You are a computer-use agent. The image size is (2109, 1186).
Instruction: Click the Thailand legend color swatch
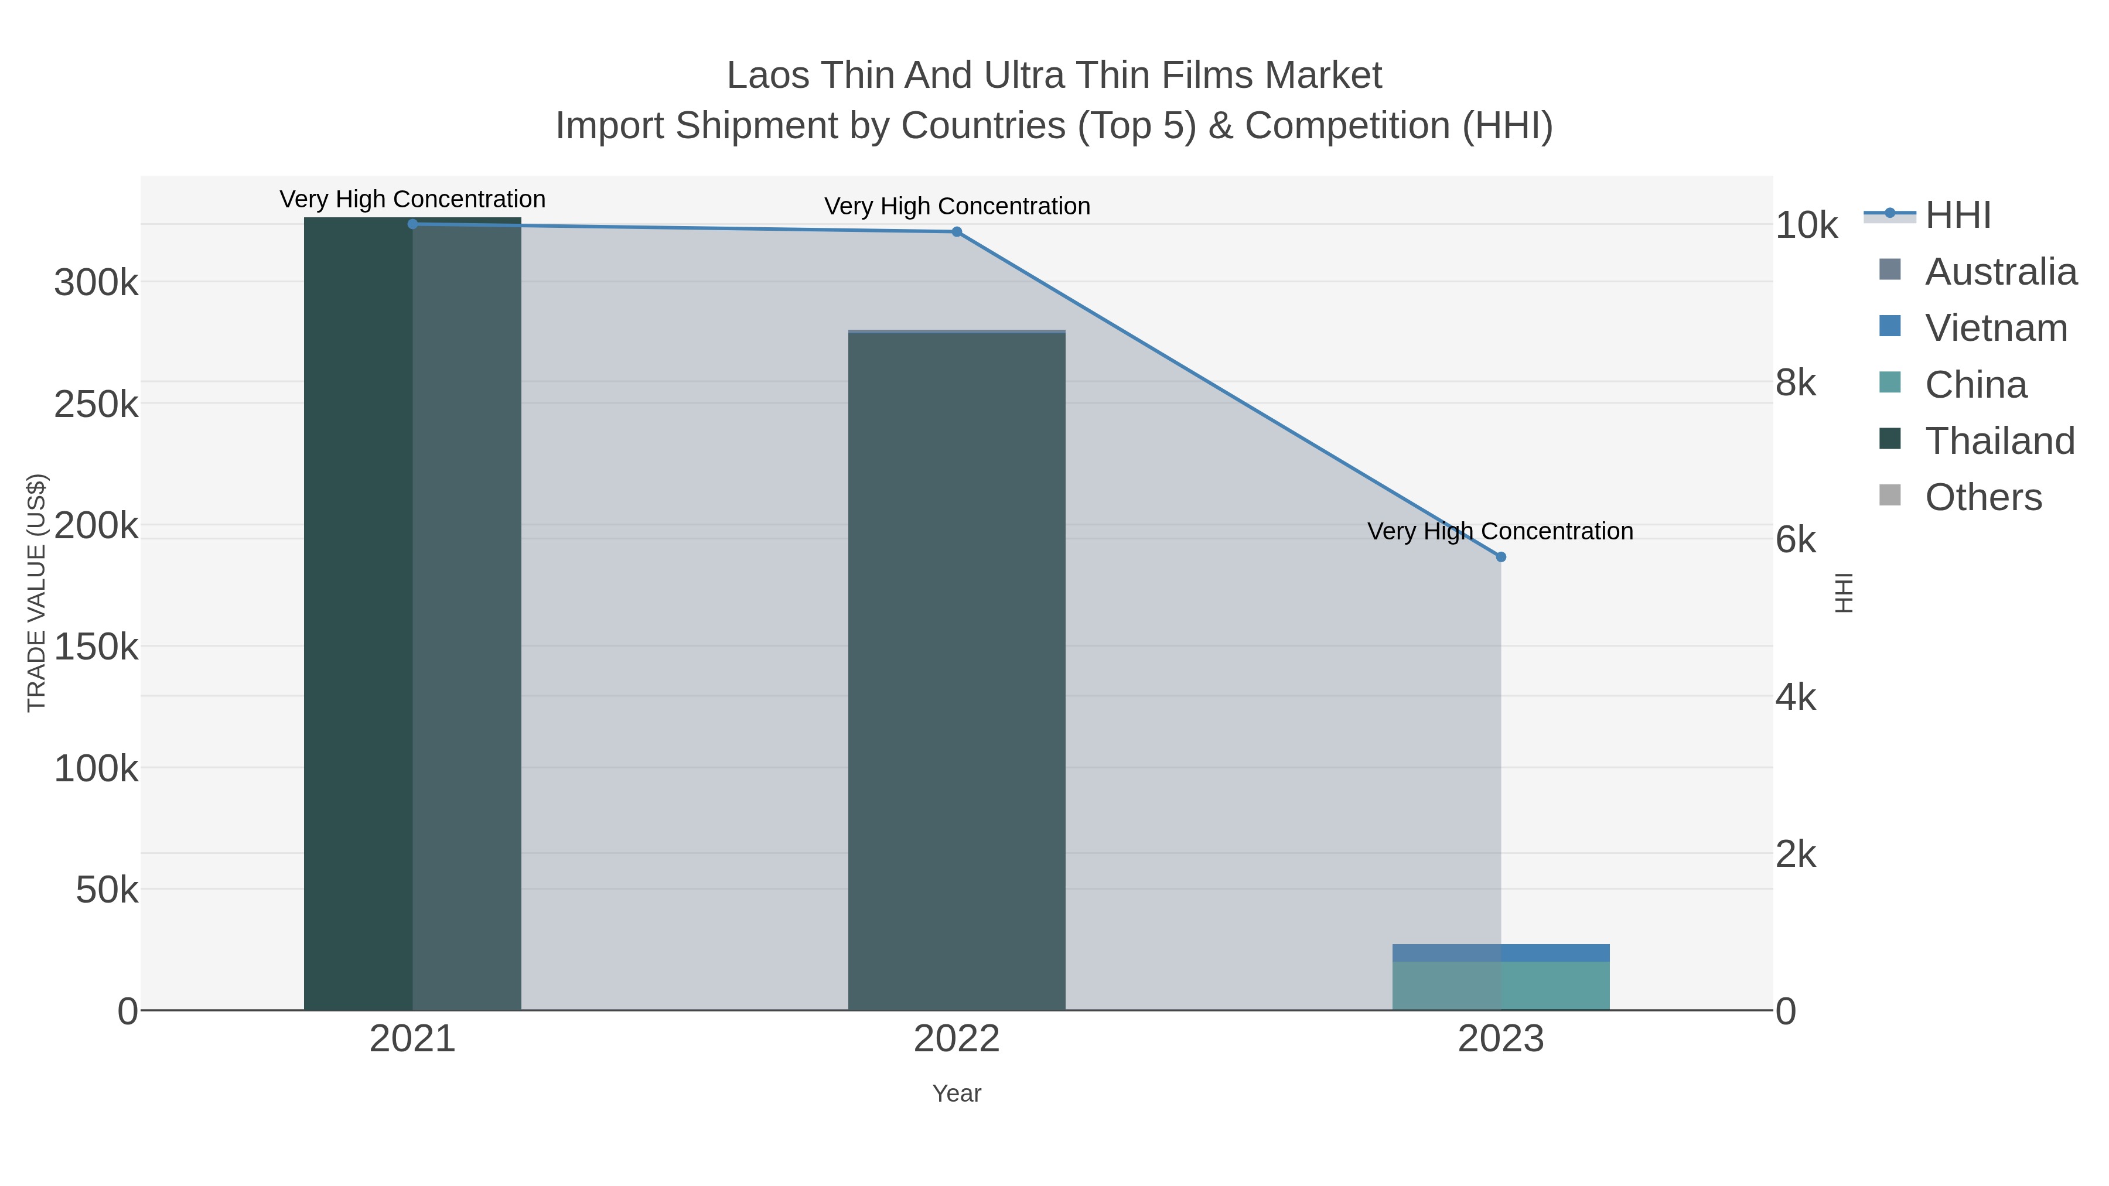pyautogui.click(x=1889, y=439)
